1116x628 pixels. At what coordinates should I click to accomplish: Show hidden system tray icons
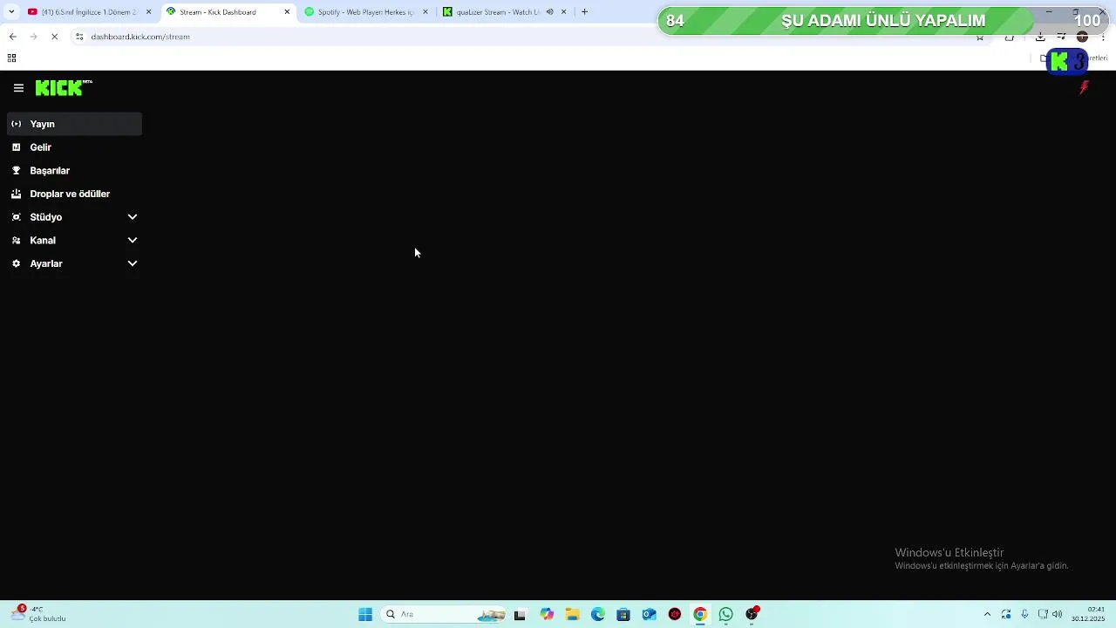(987, 614)
